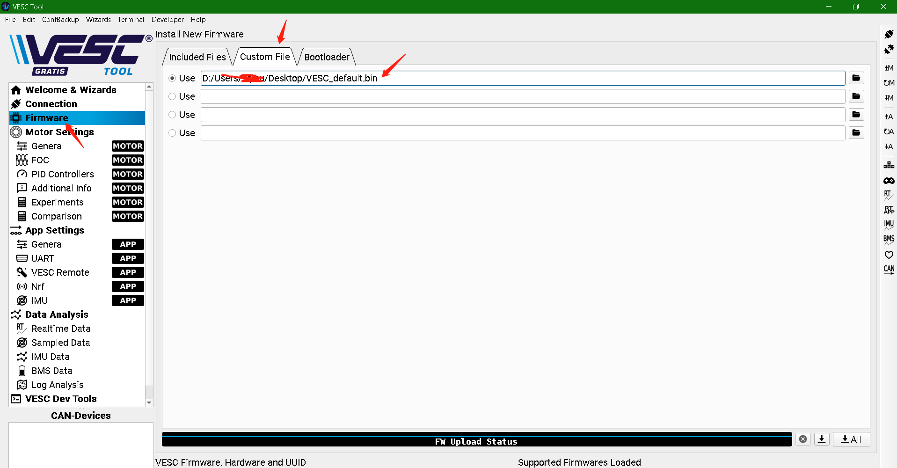Screen dimensions: 897x468
Task: Open PID Controllers motor page
Action: pyautogui.click(x=77, y=174)
